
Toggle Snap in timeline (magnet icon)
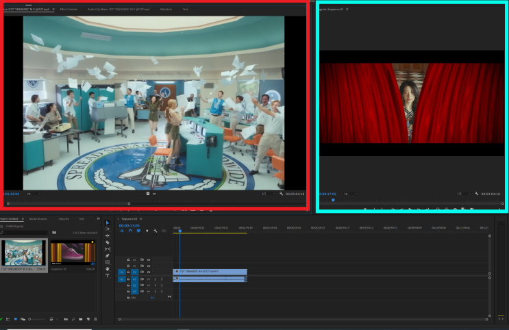pyautogui.click(x=130, y=231)
